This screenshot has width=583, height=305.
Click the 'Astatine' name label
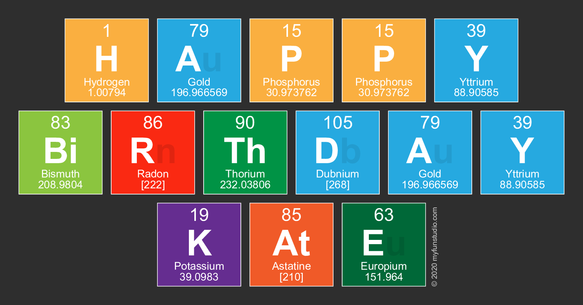pyautogui.click(x=291, y=266)
